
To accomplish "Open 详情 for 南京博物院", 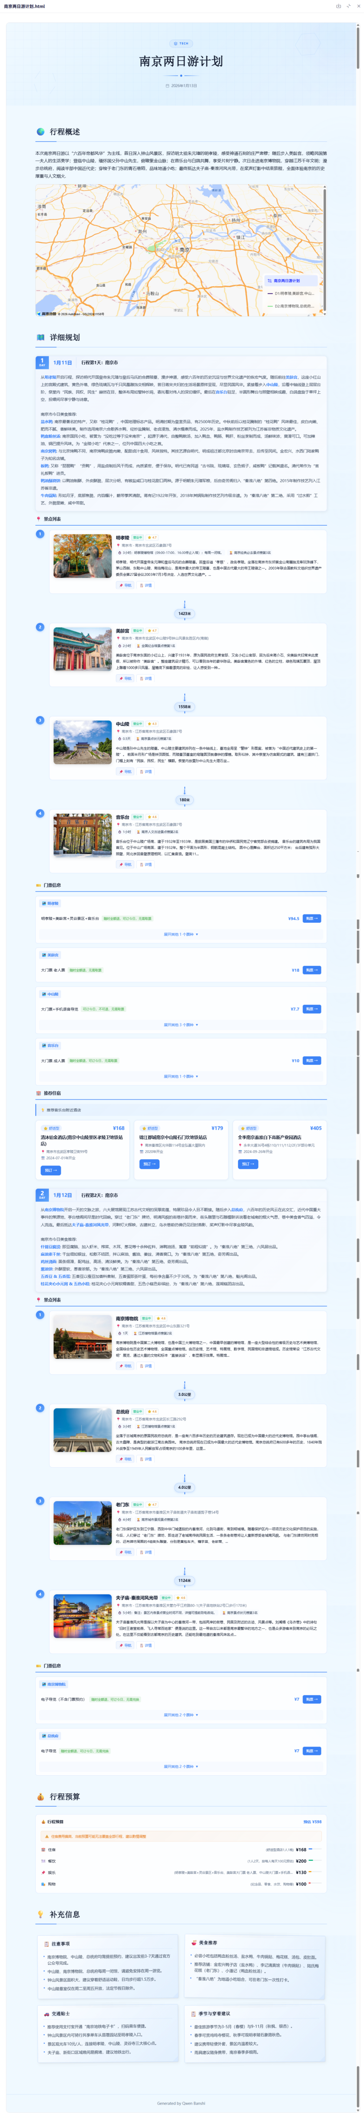I will (146, 1366).
